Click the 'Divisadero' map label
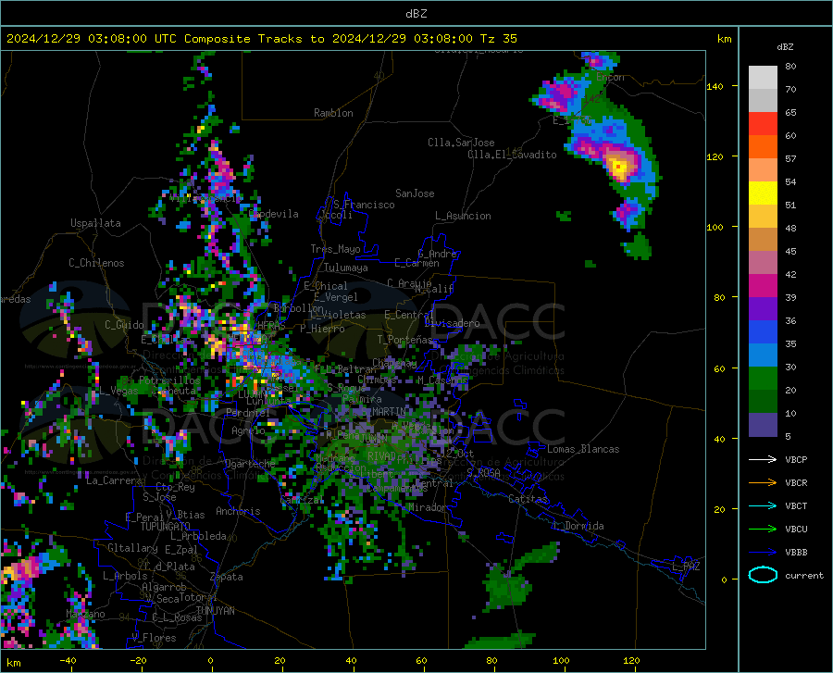This screenshot has width=833, height=673. [452, 323]
